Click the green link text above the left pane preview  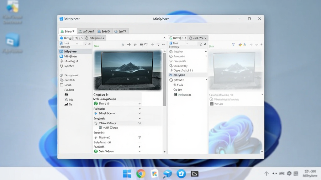[x=96, y=46]
